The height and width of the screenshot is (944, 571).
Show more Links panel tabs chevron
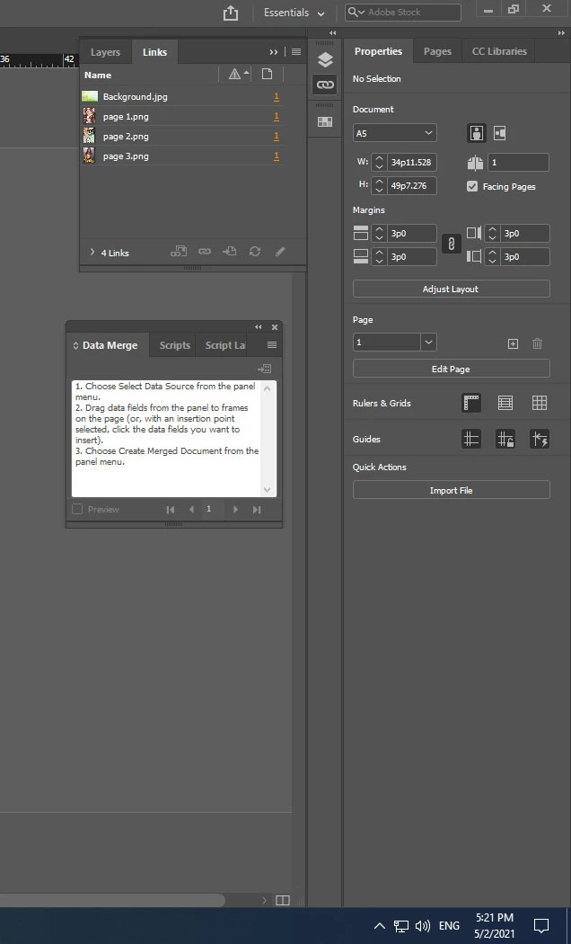point(274,52)
